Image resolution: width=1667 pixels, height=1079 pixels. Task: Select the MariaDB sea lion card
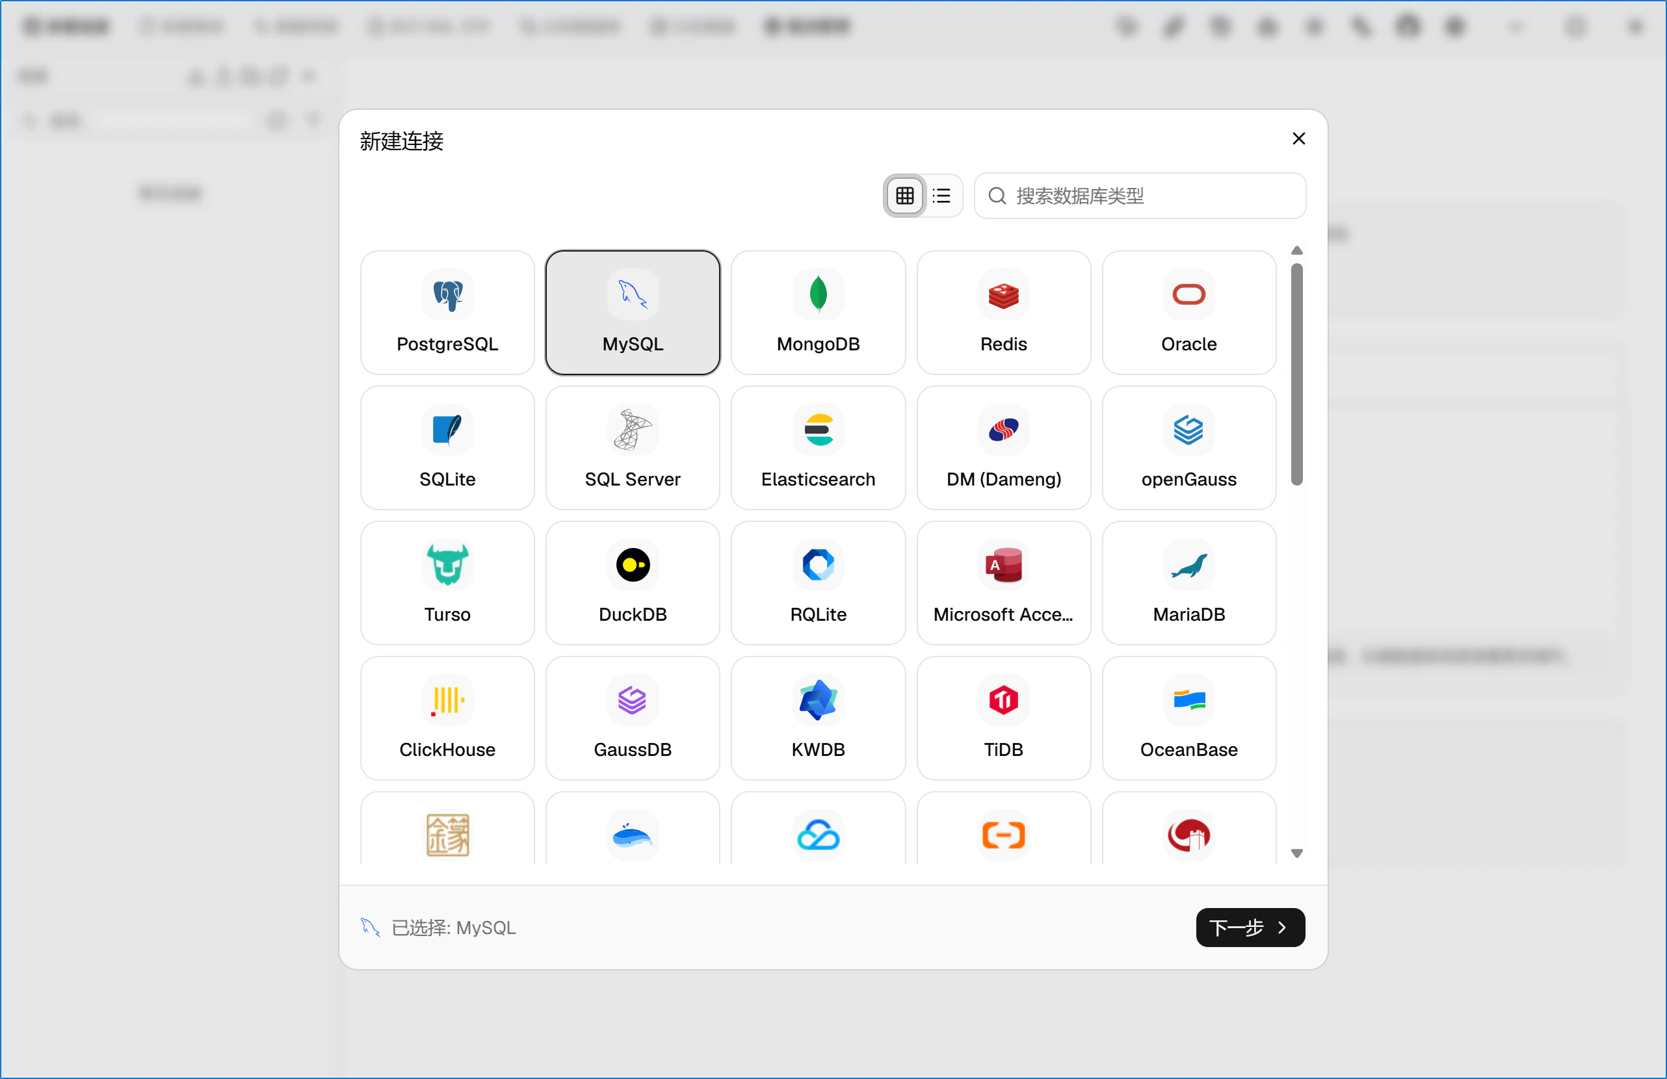click(x=1188, y=582)
